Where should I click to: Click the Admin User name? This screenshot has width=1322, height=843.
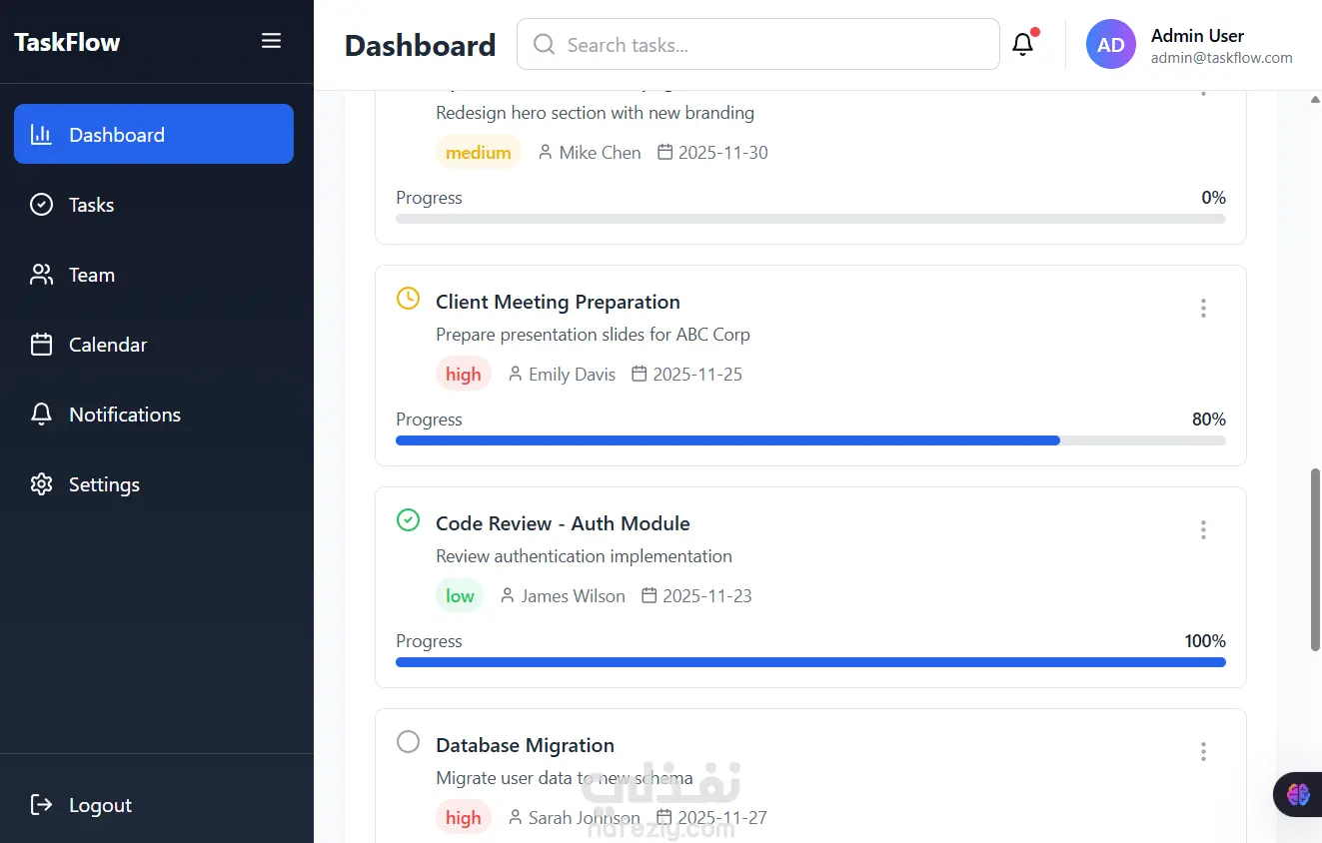[x=1197, y=36]
